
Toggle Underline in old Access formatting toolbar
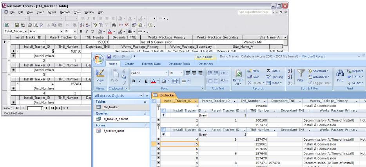coord(92,31)
